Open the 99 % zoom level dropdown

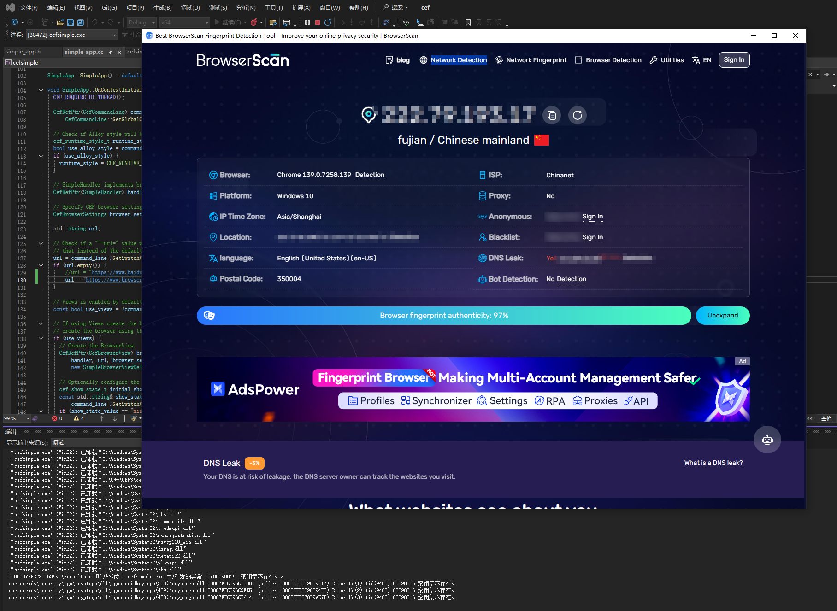tap(17, 418)
